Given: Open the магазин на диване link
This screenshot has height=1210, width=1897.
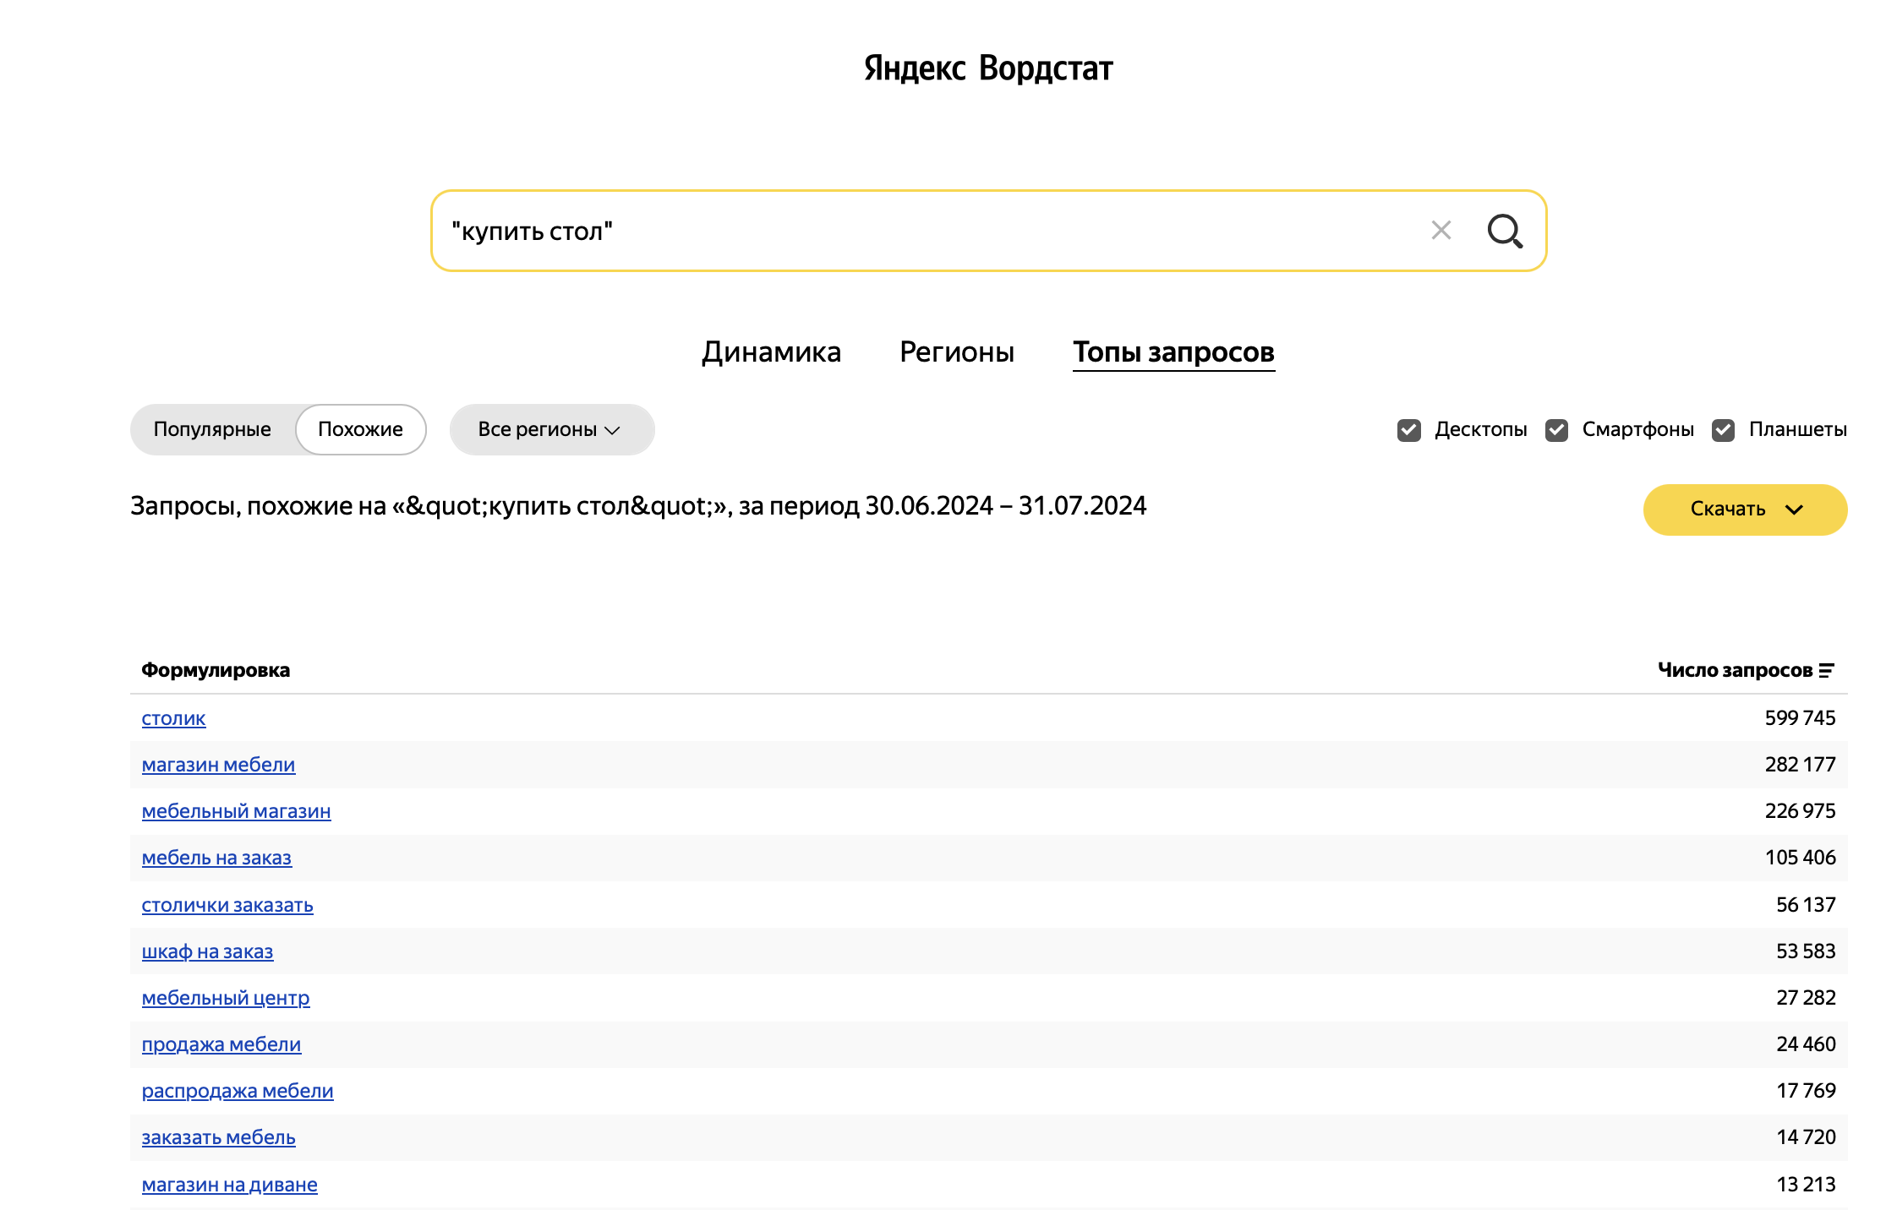Looking at the screenshot, I should [x=229, y=1185].
